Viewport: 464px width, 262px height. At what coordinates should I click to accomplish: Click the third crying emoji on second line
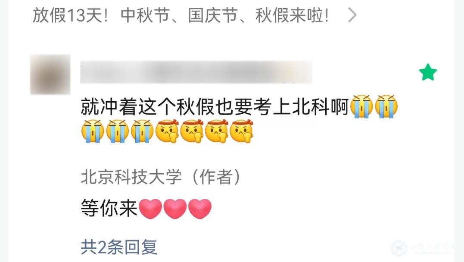pos(142,131)
